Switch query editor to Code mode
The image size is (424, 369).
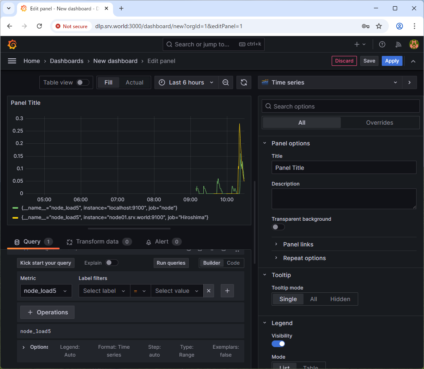[233, 263]
